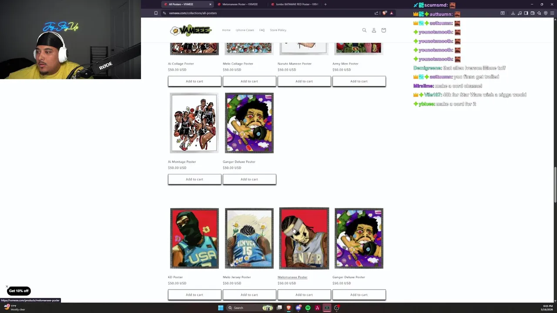Screen dimensions: 557x313
Task: Click the Ai Montage Poster thumbnail
Action: (x=195, y=123)
